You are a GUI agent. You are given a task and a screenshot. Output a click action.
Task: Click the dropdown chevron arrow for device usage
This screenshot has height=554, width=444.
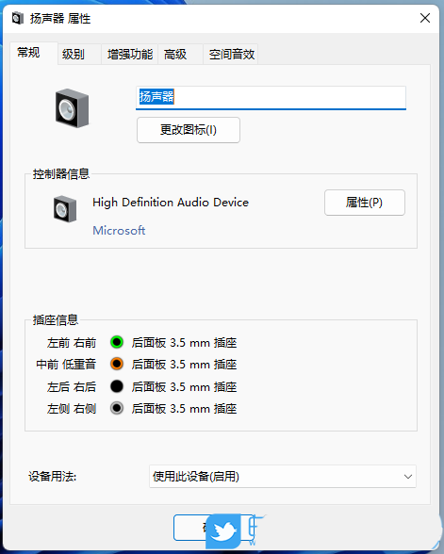(407, 477)
